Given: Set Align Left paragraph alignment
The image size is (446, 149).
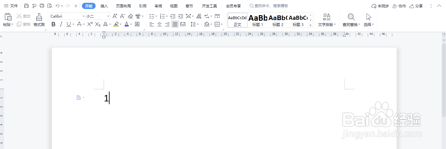Looking at the screenshot, I should tap(152, 24).
